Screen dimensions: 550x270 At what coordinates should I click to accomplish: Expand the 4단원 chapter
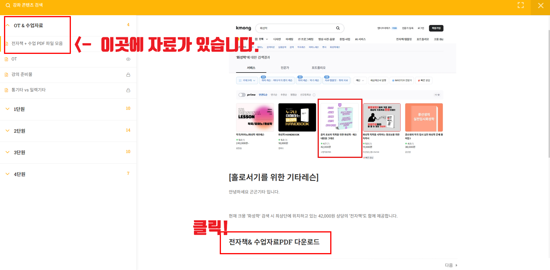8,174
